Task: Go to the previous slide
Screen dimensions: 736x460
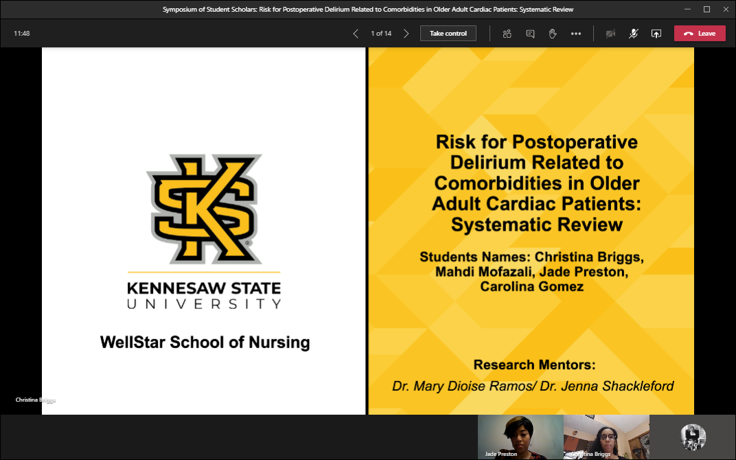Action: (356, 34)
